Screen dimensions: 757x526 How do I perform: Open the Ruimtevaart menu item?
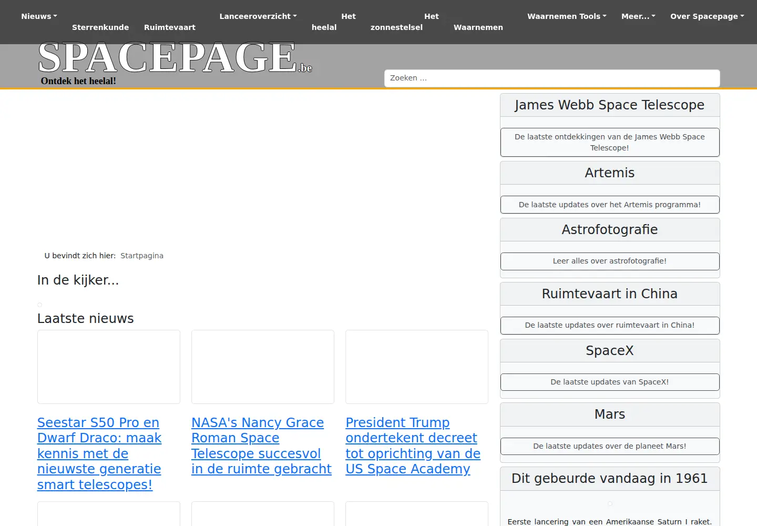[170, 27]
